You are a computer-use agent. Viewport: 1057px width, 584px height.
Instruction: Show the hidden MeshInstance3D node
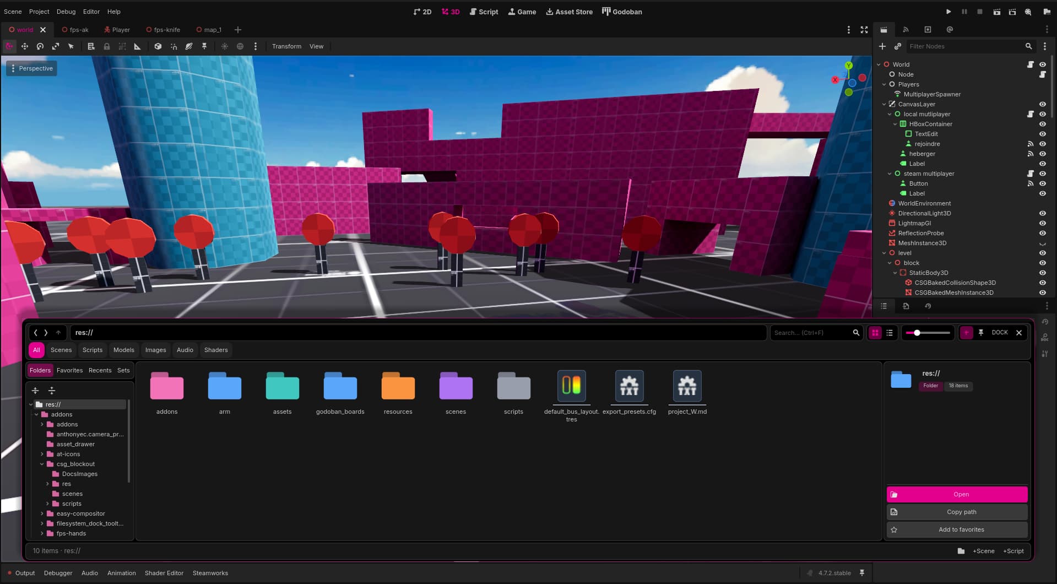[x=1043, y=243]
